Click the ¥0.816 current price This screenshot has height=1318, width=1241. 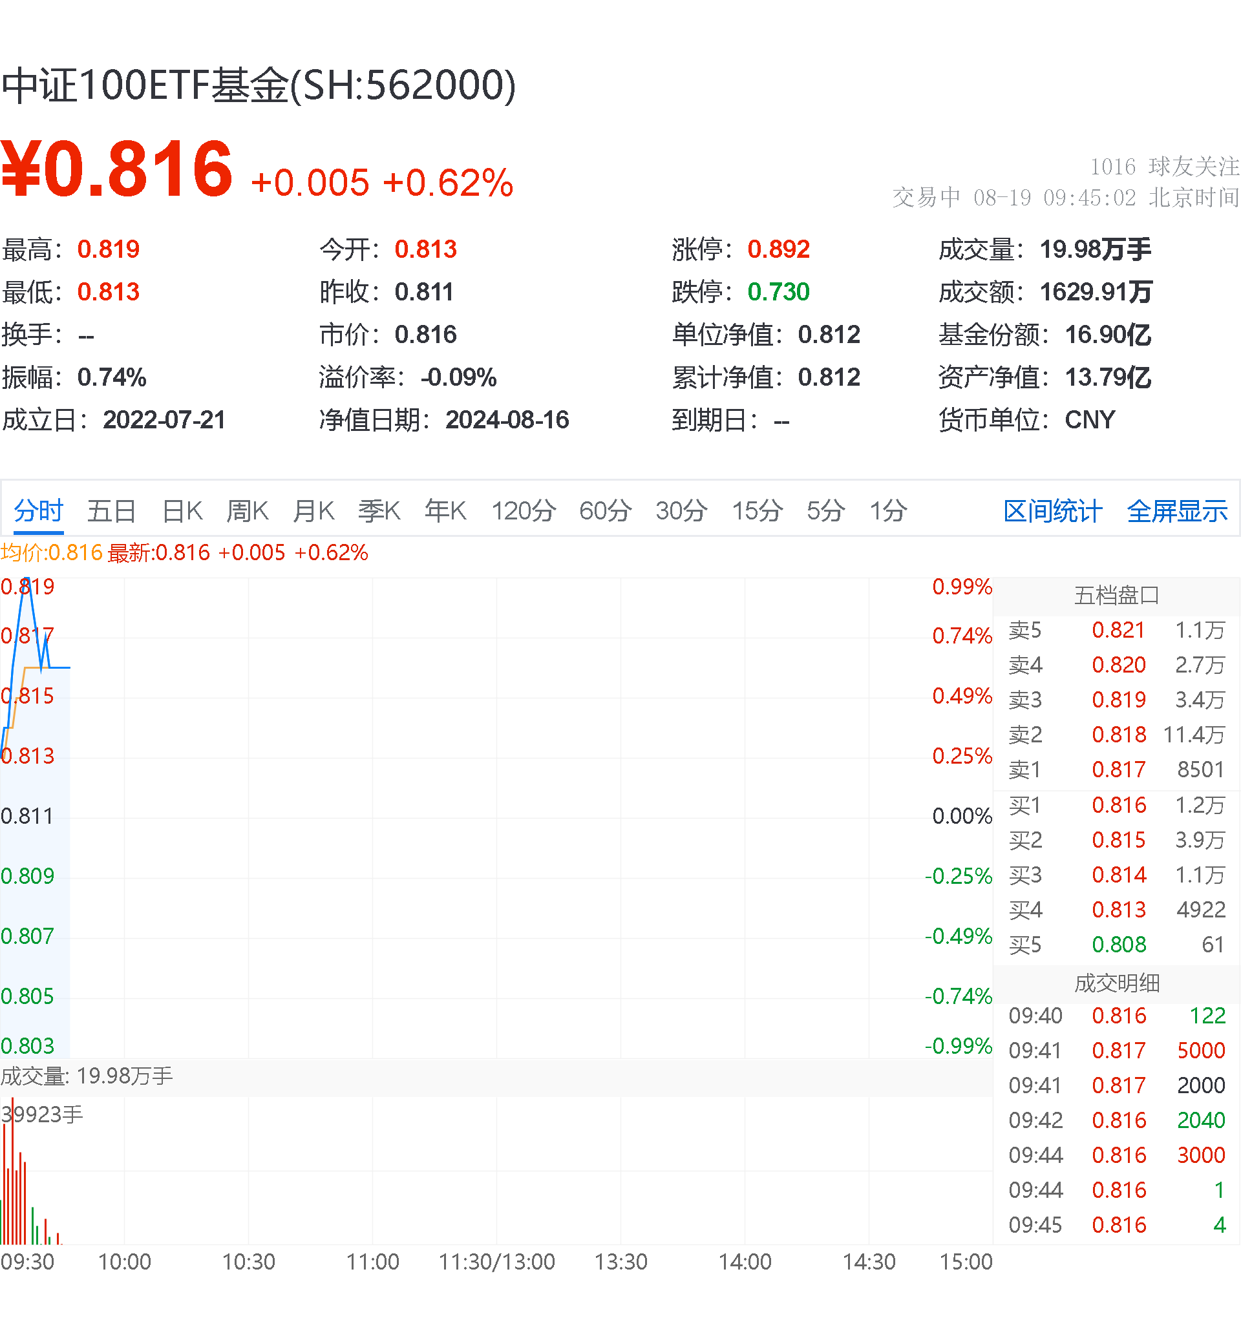tap(117, 169)
